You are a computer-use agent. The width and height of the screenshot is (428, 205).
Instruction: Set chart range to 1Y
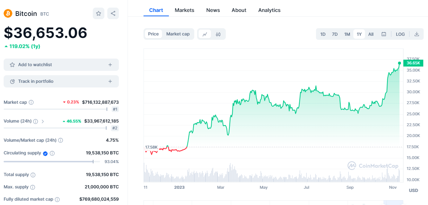[359, 34]
